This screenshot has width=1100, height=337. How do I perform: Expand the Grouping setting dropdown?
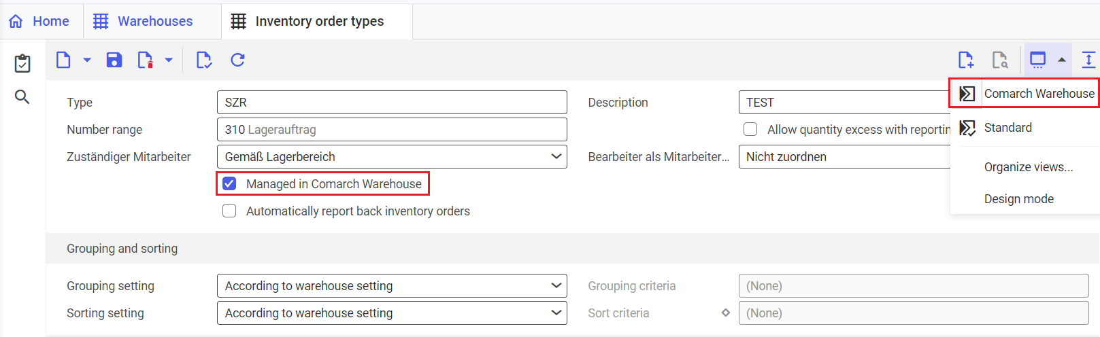(392, 285)
